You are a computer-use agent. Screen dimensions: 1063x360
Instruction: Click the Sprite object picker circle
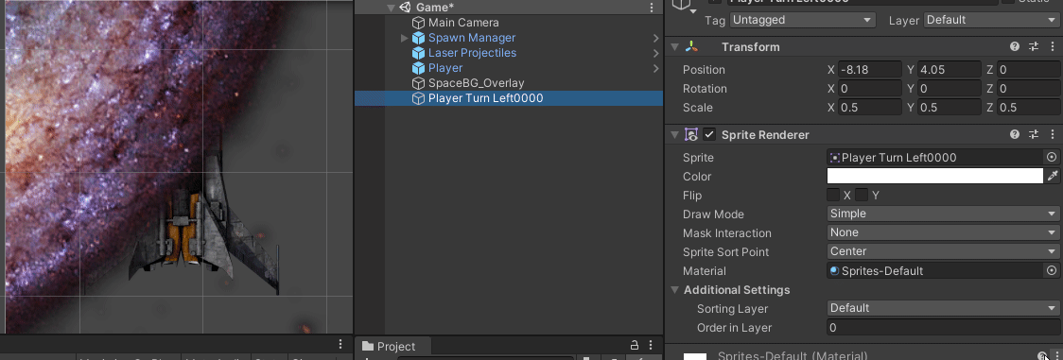1052,157
